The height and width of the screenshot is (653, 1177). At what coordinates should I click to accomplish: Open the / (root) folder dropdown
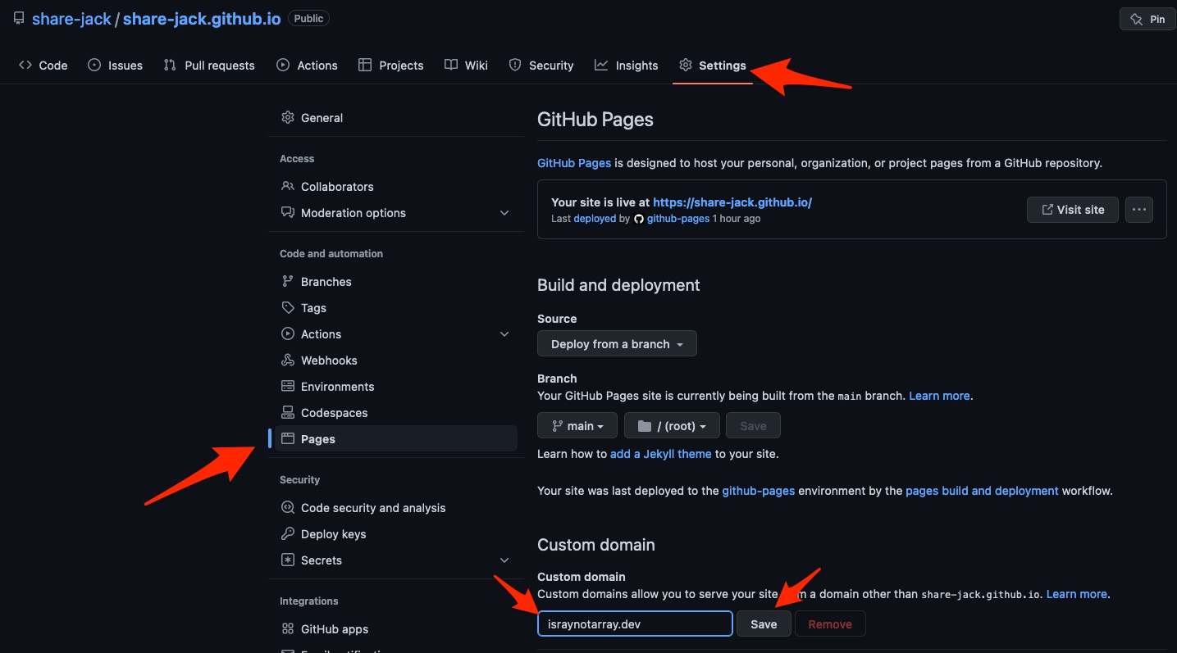672,426
